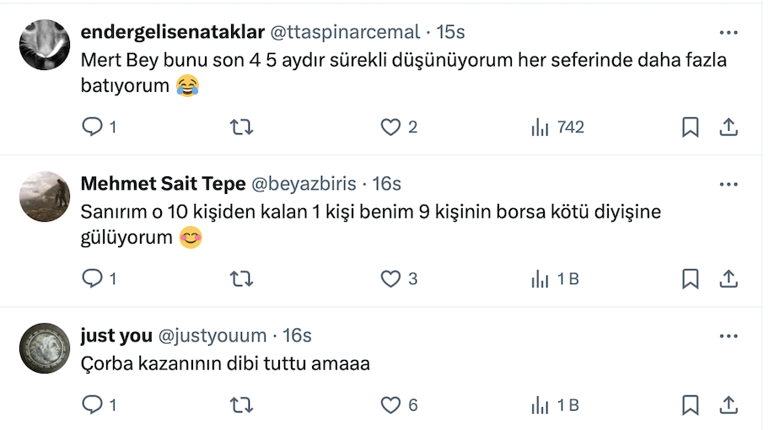Bookmark the just you tweet
769x430 pixels.
(x=690, y=406)
